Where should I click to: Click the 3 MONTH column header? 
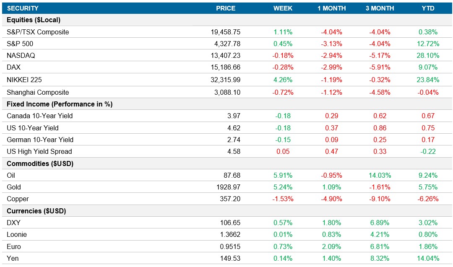tap(380, 8)
